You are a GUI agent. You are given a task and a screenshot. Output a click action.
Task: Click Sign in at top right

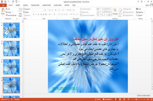tap(147, 5)
